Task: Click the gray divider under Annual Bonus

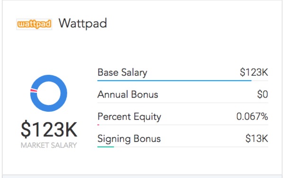Action: 183,103
